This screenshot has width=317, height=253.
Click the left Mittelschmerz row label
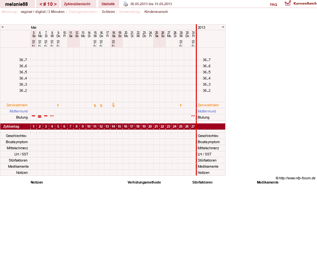pos(17,148)
